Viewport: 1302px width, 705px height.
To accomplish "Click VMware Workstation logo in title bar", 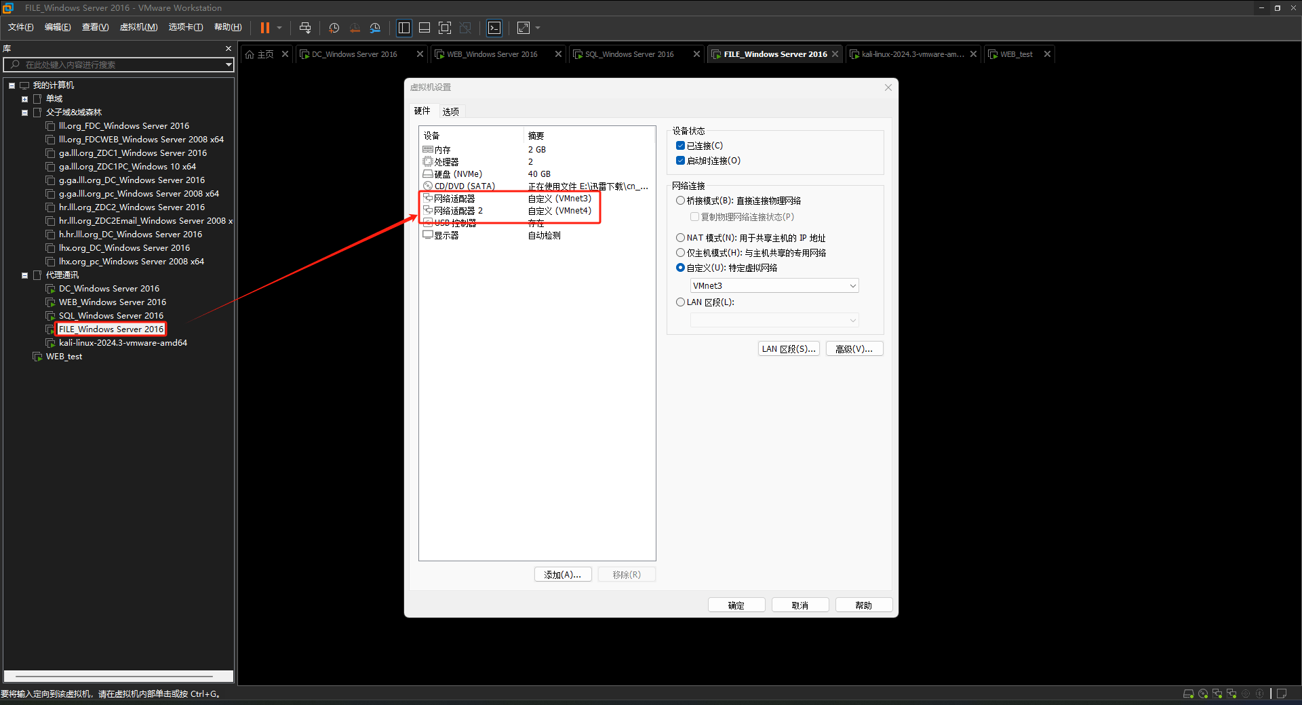I will click(x=8, y=7).
